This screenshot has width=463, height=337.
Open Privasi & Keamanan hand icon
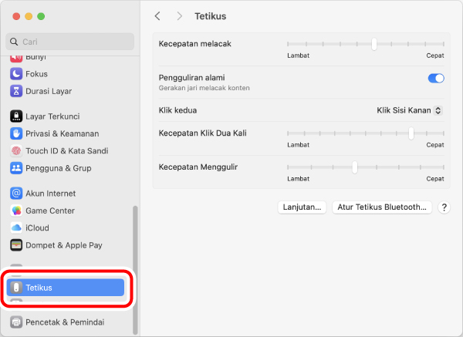pos(16,133)
